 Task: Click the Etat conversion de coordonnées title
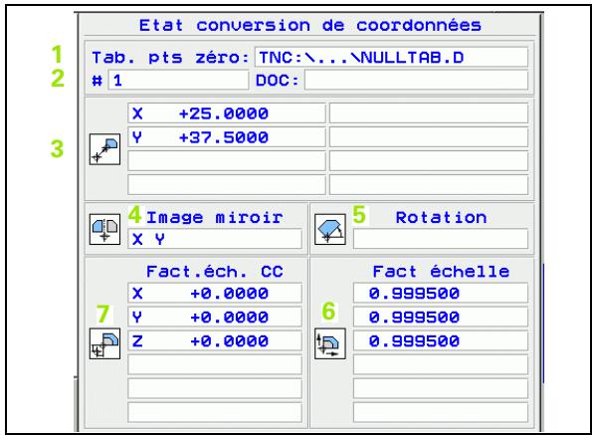pos(310,25)
